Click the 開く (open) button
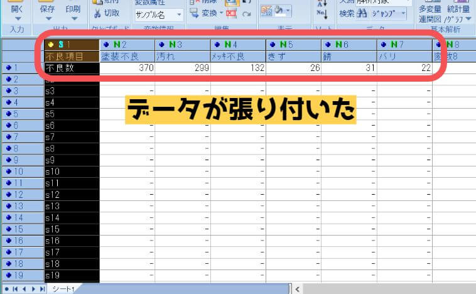This screenshot has height=294, width=476. click(17, 9)
